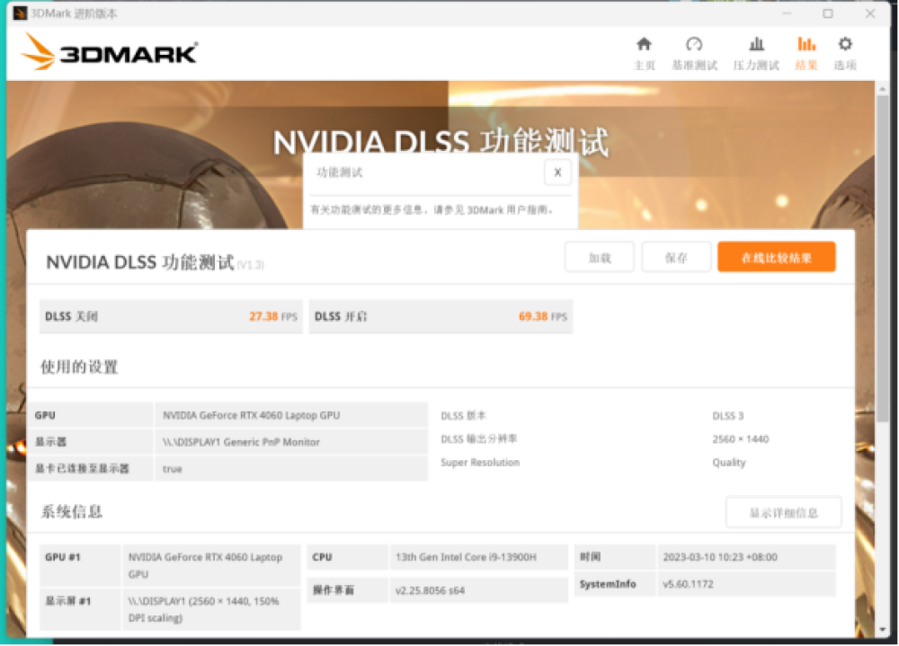Viewport: 899px width, 646px height.
Task: Close the 功能测试 info popup
Action: click(557, 173)
